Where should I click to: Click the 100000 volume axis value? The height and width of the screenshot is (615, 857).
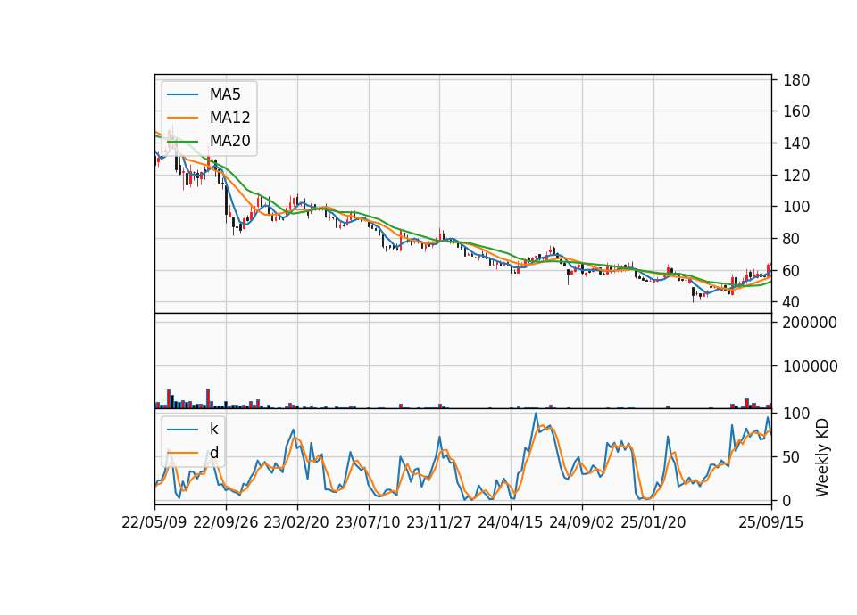[810, 366]
